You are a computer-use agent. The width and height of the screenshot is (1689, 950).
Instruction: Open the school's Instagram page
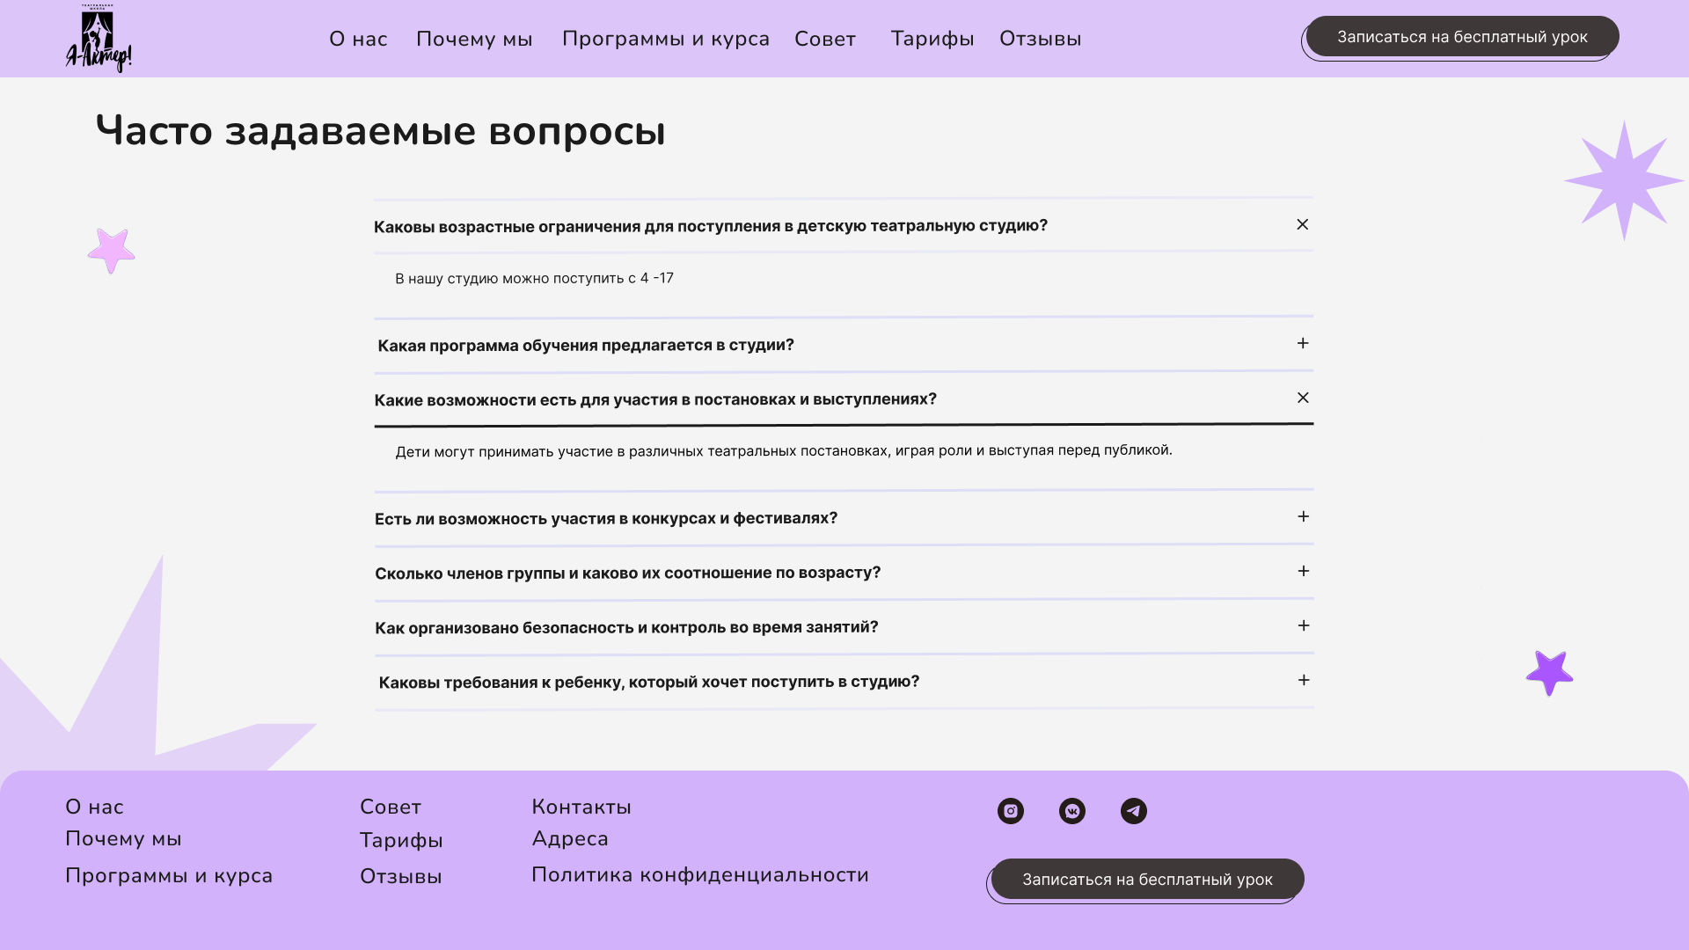click(1010, 810)
